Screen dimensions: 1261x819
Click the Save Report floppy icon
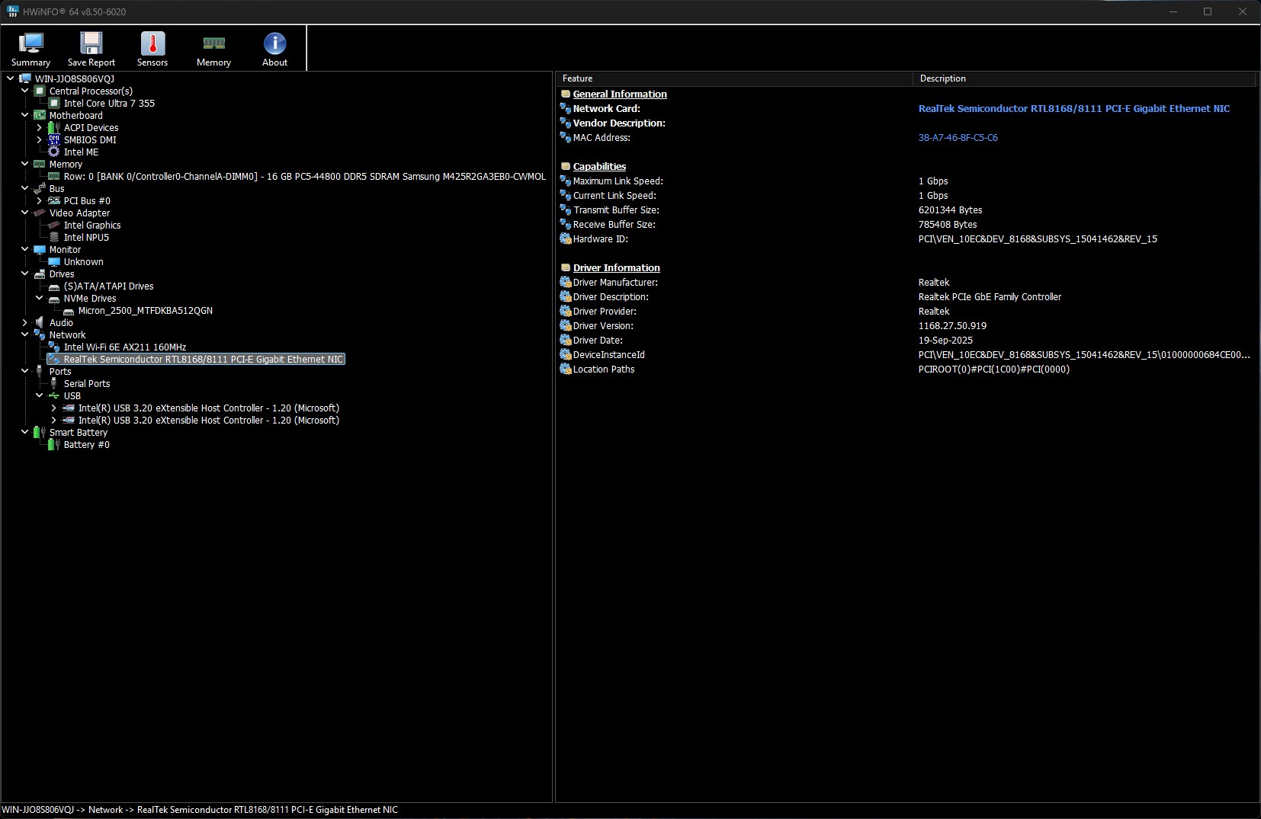point(91,43)
